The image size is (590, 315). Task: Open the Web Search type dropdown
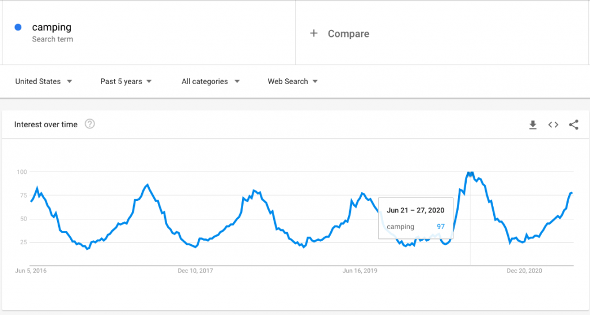click(293, 82)
